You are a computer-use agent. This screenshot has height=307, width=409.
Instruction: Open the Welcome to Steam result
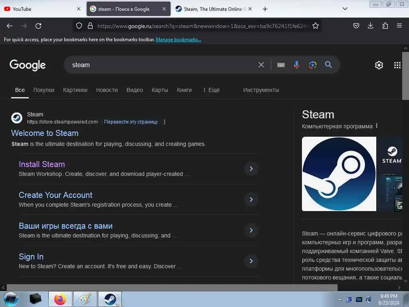(45, 133)
